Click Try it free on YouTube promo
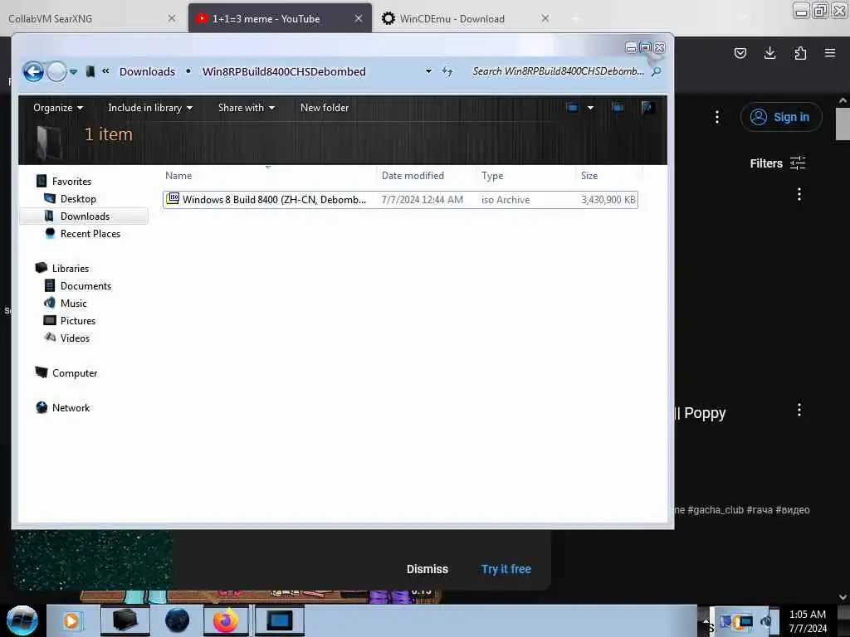 506,569
